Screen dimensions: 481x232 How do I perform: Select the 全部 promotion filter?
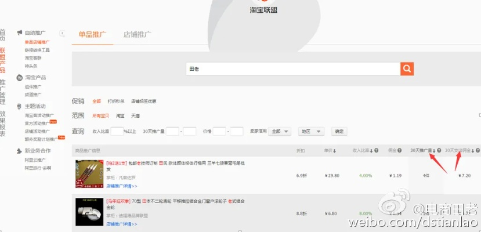coord(96,101)
